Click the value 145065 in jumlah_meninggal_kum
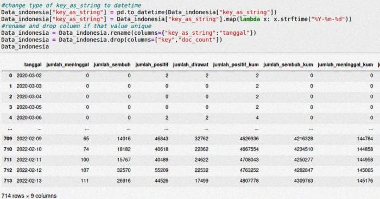 click(x=365, y=170)
